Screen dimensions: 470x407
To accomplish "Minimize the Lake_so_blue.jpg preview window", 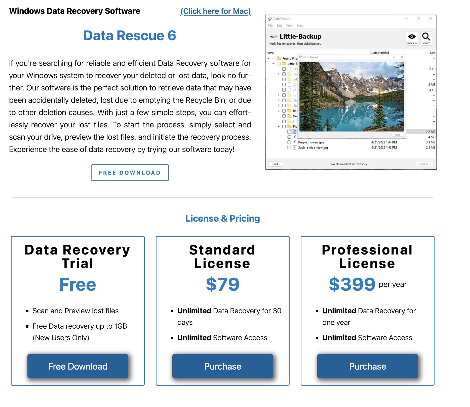I will pos(386,57).
